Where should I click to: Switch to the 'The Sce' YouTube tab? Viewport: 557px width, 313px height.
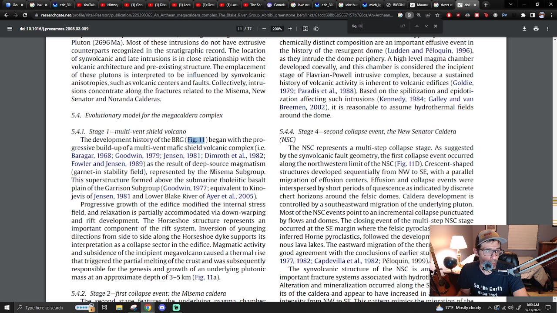(252, 5)
